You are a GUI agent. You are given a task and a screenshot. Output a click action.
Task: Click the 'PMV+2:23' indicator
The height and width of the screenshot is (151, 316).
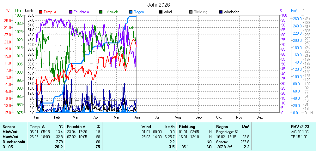tap(300, 127)
